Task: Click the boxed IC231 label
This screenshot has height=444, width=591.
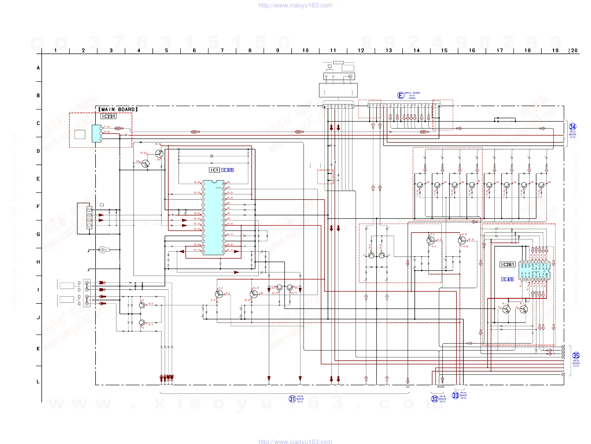Action: [x=108, y=117]
